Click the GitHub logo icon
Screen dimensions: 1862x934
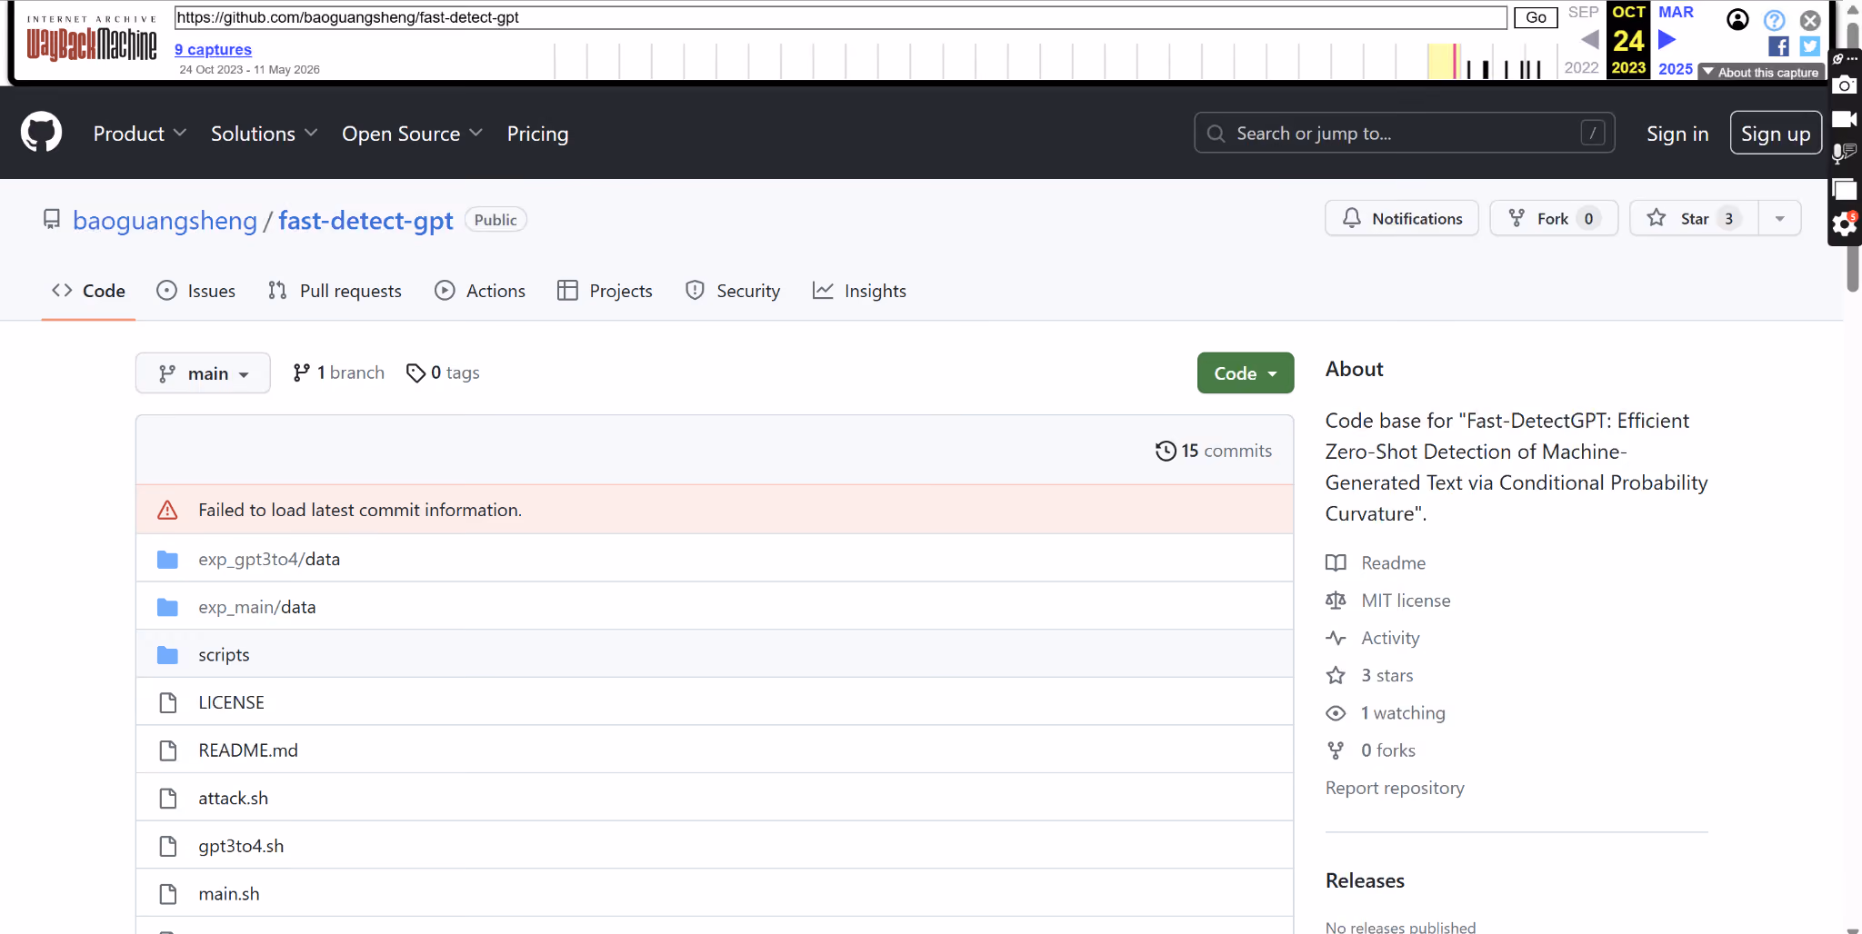tap(42, 133)
